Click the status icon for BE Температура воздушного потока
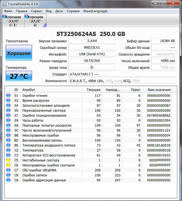This screenshot has height=201, width=182. (x=8, y=145)
